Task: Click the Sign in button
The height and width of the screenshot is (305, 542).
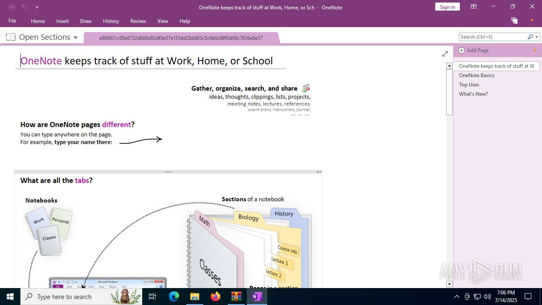Action: click(447, 7)
